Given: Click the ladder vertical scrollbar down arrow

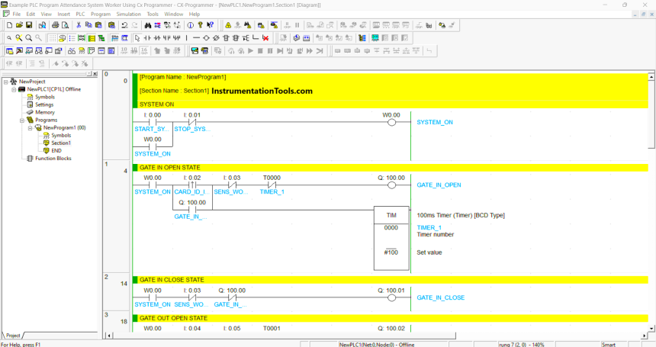Looking at the screenshot, I should click(651, 329).
